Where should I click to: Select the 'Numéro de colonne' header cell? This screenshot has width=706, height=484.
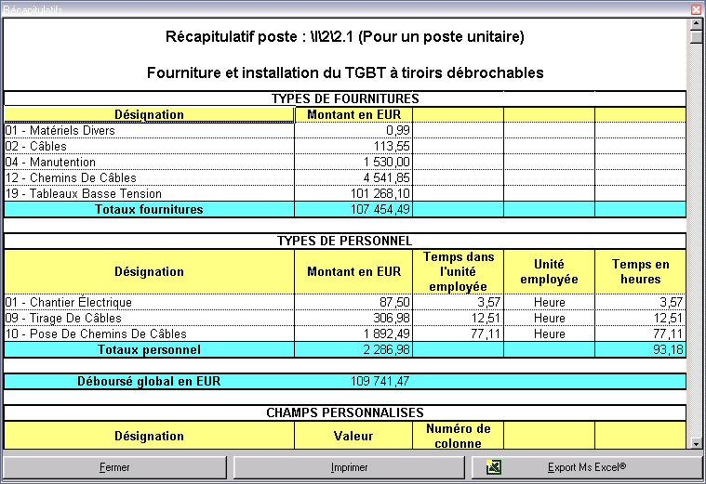click(x=458, y=436)
